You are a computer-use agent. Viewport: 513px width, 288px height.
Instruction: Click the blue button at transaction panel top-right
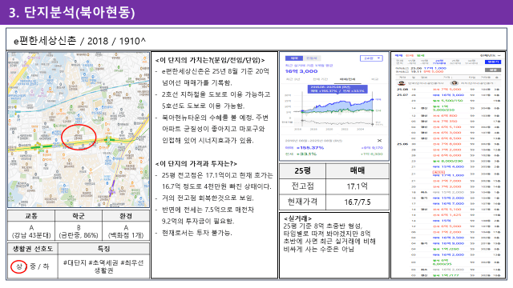pyautogui.click(x=493, y=62)
